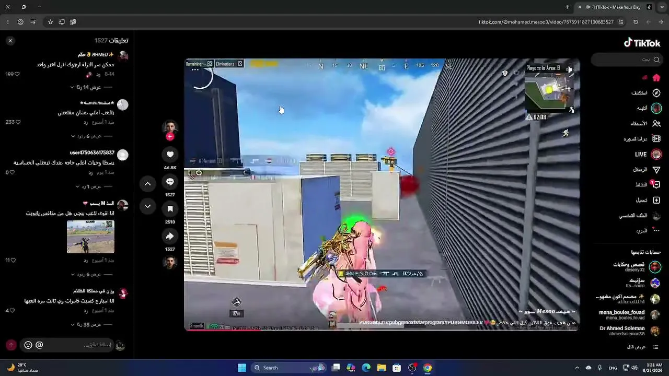Viewport: 669px width, 376px height.
Task: Click the TikTok search (بحث) field
Action: [x=627, y=60]
